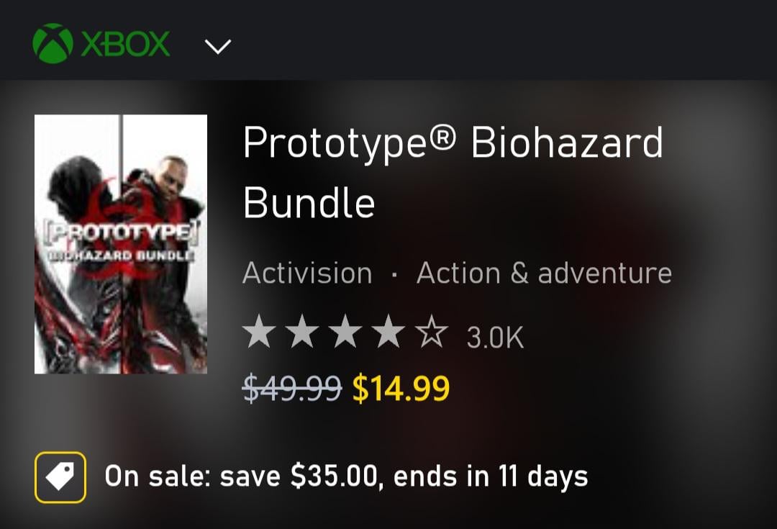The width and height of the screenshot is (777, 529).
Task: Click the yellow sale tag icon
Action: click(60, 477)
